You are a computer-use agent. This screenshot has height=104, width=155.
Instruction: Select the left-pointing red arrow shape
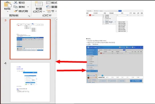(71, 62)
